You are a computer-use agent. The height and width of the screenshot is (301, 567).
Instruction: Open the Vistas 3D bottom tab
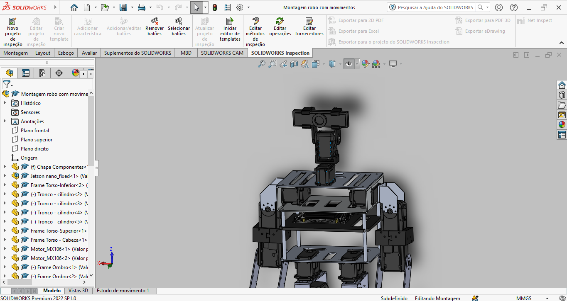[x=78, y=291]
